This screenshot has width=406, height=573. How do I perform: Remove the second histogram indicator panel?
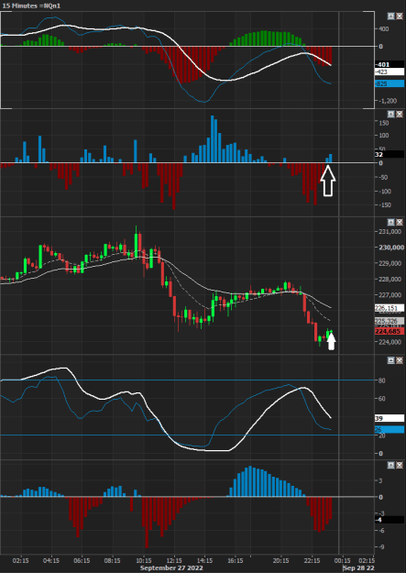(x=399, y=115)
